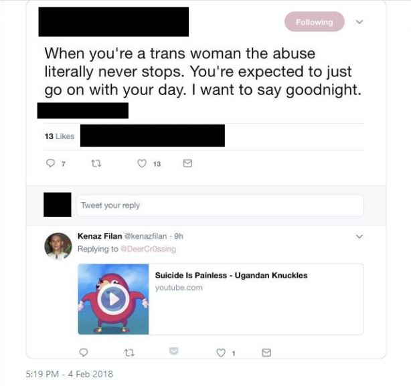Viewport: 411px width, 386px height.
Task: Reply to Kenaz Filan's tweet
Action: coord(84,352)
